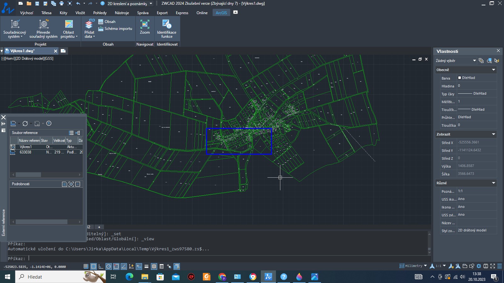The image size is (504, 283).
Task: Select the Výkres1.dwg document tab
Action: point(31,51)
